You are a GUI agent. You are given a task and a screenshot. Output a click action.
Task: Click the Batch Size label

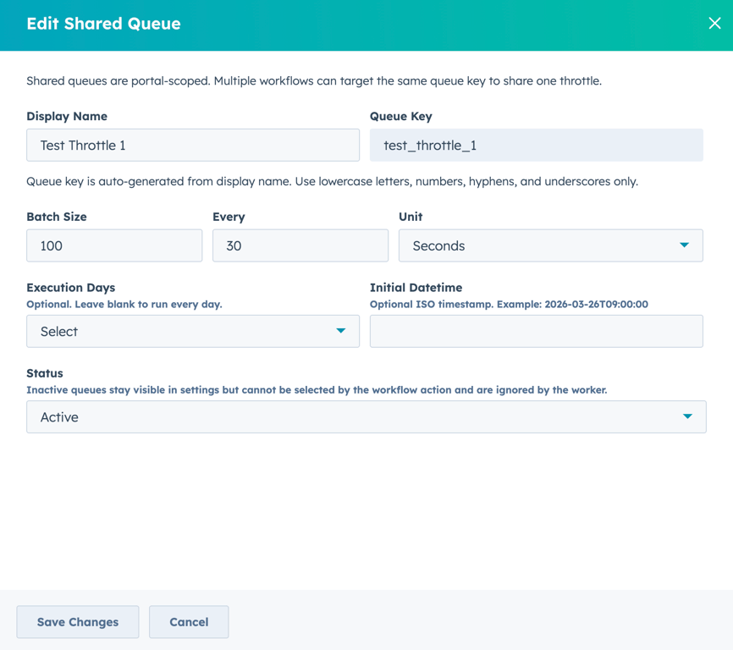pyautogui.click(x=57, y=217)
